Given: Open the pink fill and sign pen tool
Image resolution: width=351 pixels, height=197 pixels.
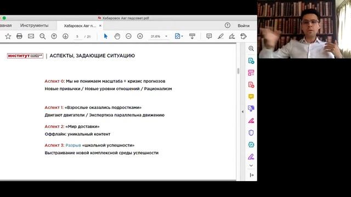Looking at the screenshot, I should click(x=251, y=121).
